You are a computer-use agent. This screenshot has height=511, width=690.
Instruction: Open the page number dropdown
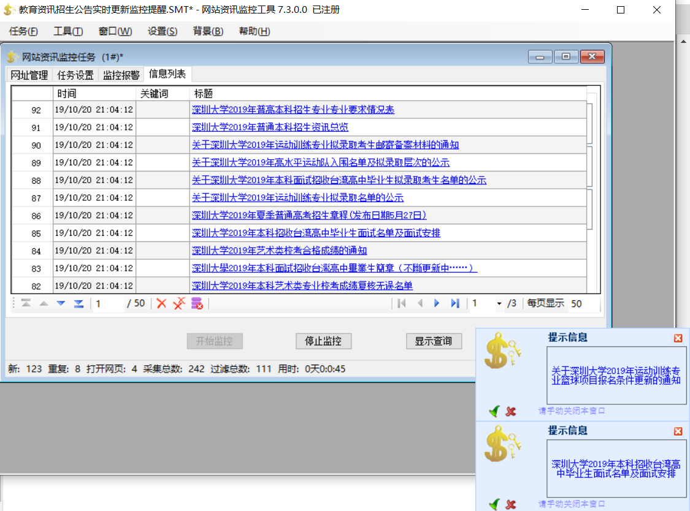pyautogui.click(x=499, y=303)
